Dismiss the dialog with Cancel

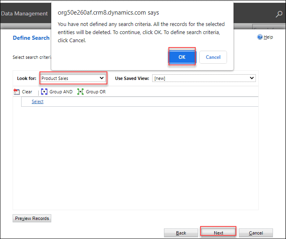tap(213, 57)
